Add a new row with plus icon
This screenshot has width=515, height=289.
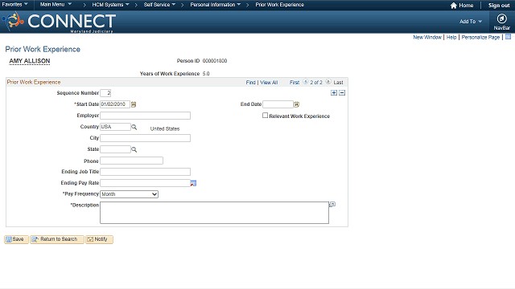pyautogui.click(x=334, y=93)
